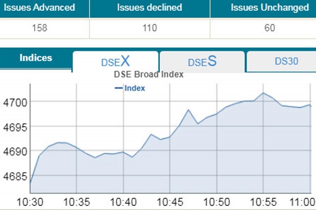316x210 pixels.
Task: Click the 10:30 starting point on chart line
Action: click(31, 183)
